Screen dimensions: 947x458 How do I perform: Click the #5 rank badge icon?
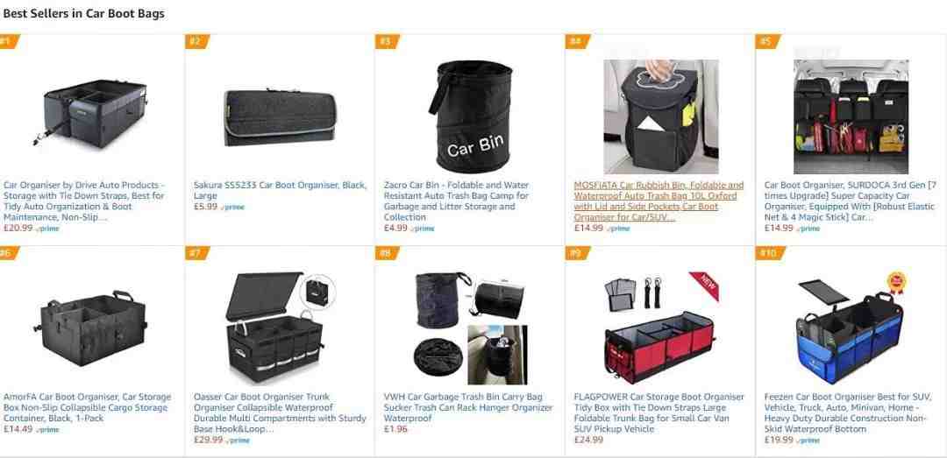click(767, 42)
